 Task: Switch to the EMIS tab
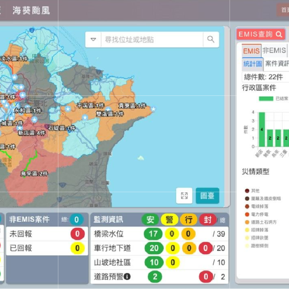[x=251, y=51]
